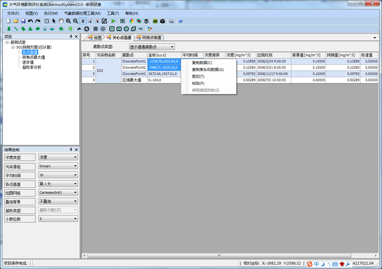Click the globe icon in second toolbar
Image resolution: width=382 pixels, height=269 pixels.
pos(86,29)
